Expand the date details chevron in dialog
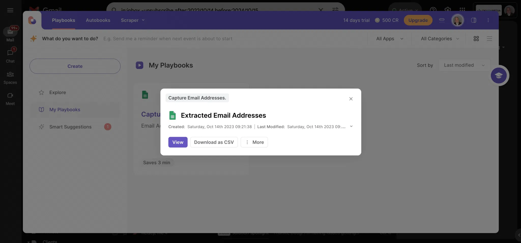The image size is (521, 243). point(351,126)
